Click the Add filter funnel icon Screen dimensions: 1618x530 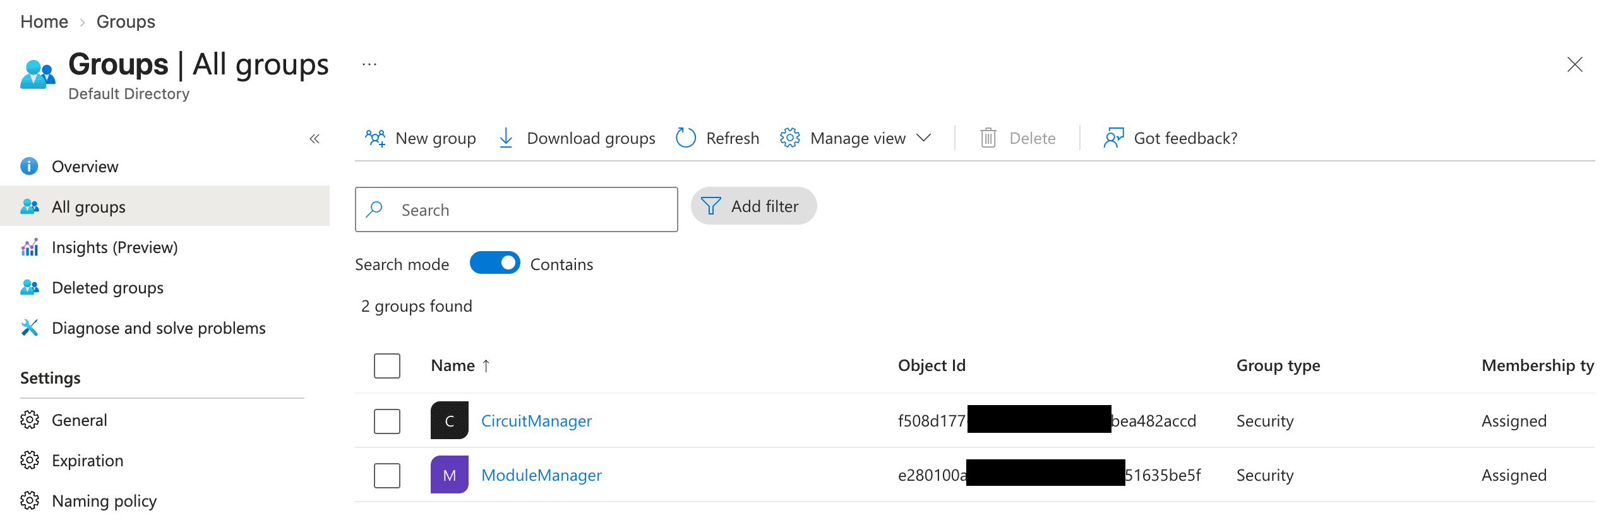711,206
